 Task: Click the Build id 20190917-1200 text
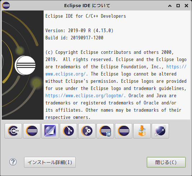(74, 38)
